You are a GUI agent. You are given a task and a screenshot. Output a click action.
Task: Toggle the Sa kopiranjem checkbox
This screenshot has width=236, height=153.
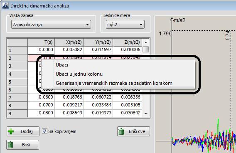(44, 131)
